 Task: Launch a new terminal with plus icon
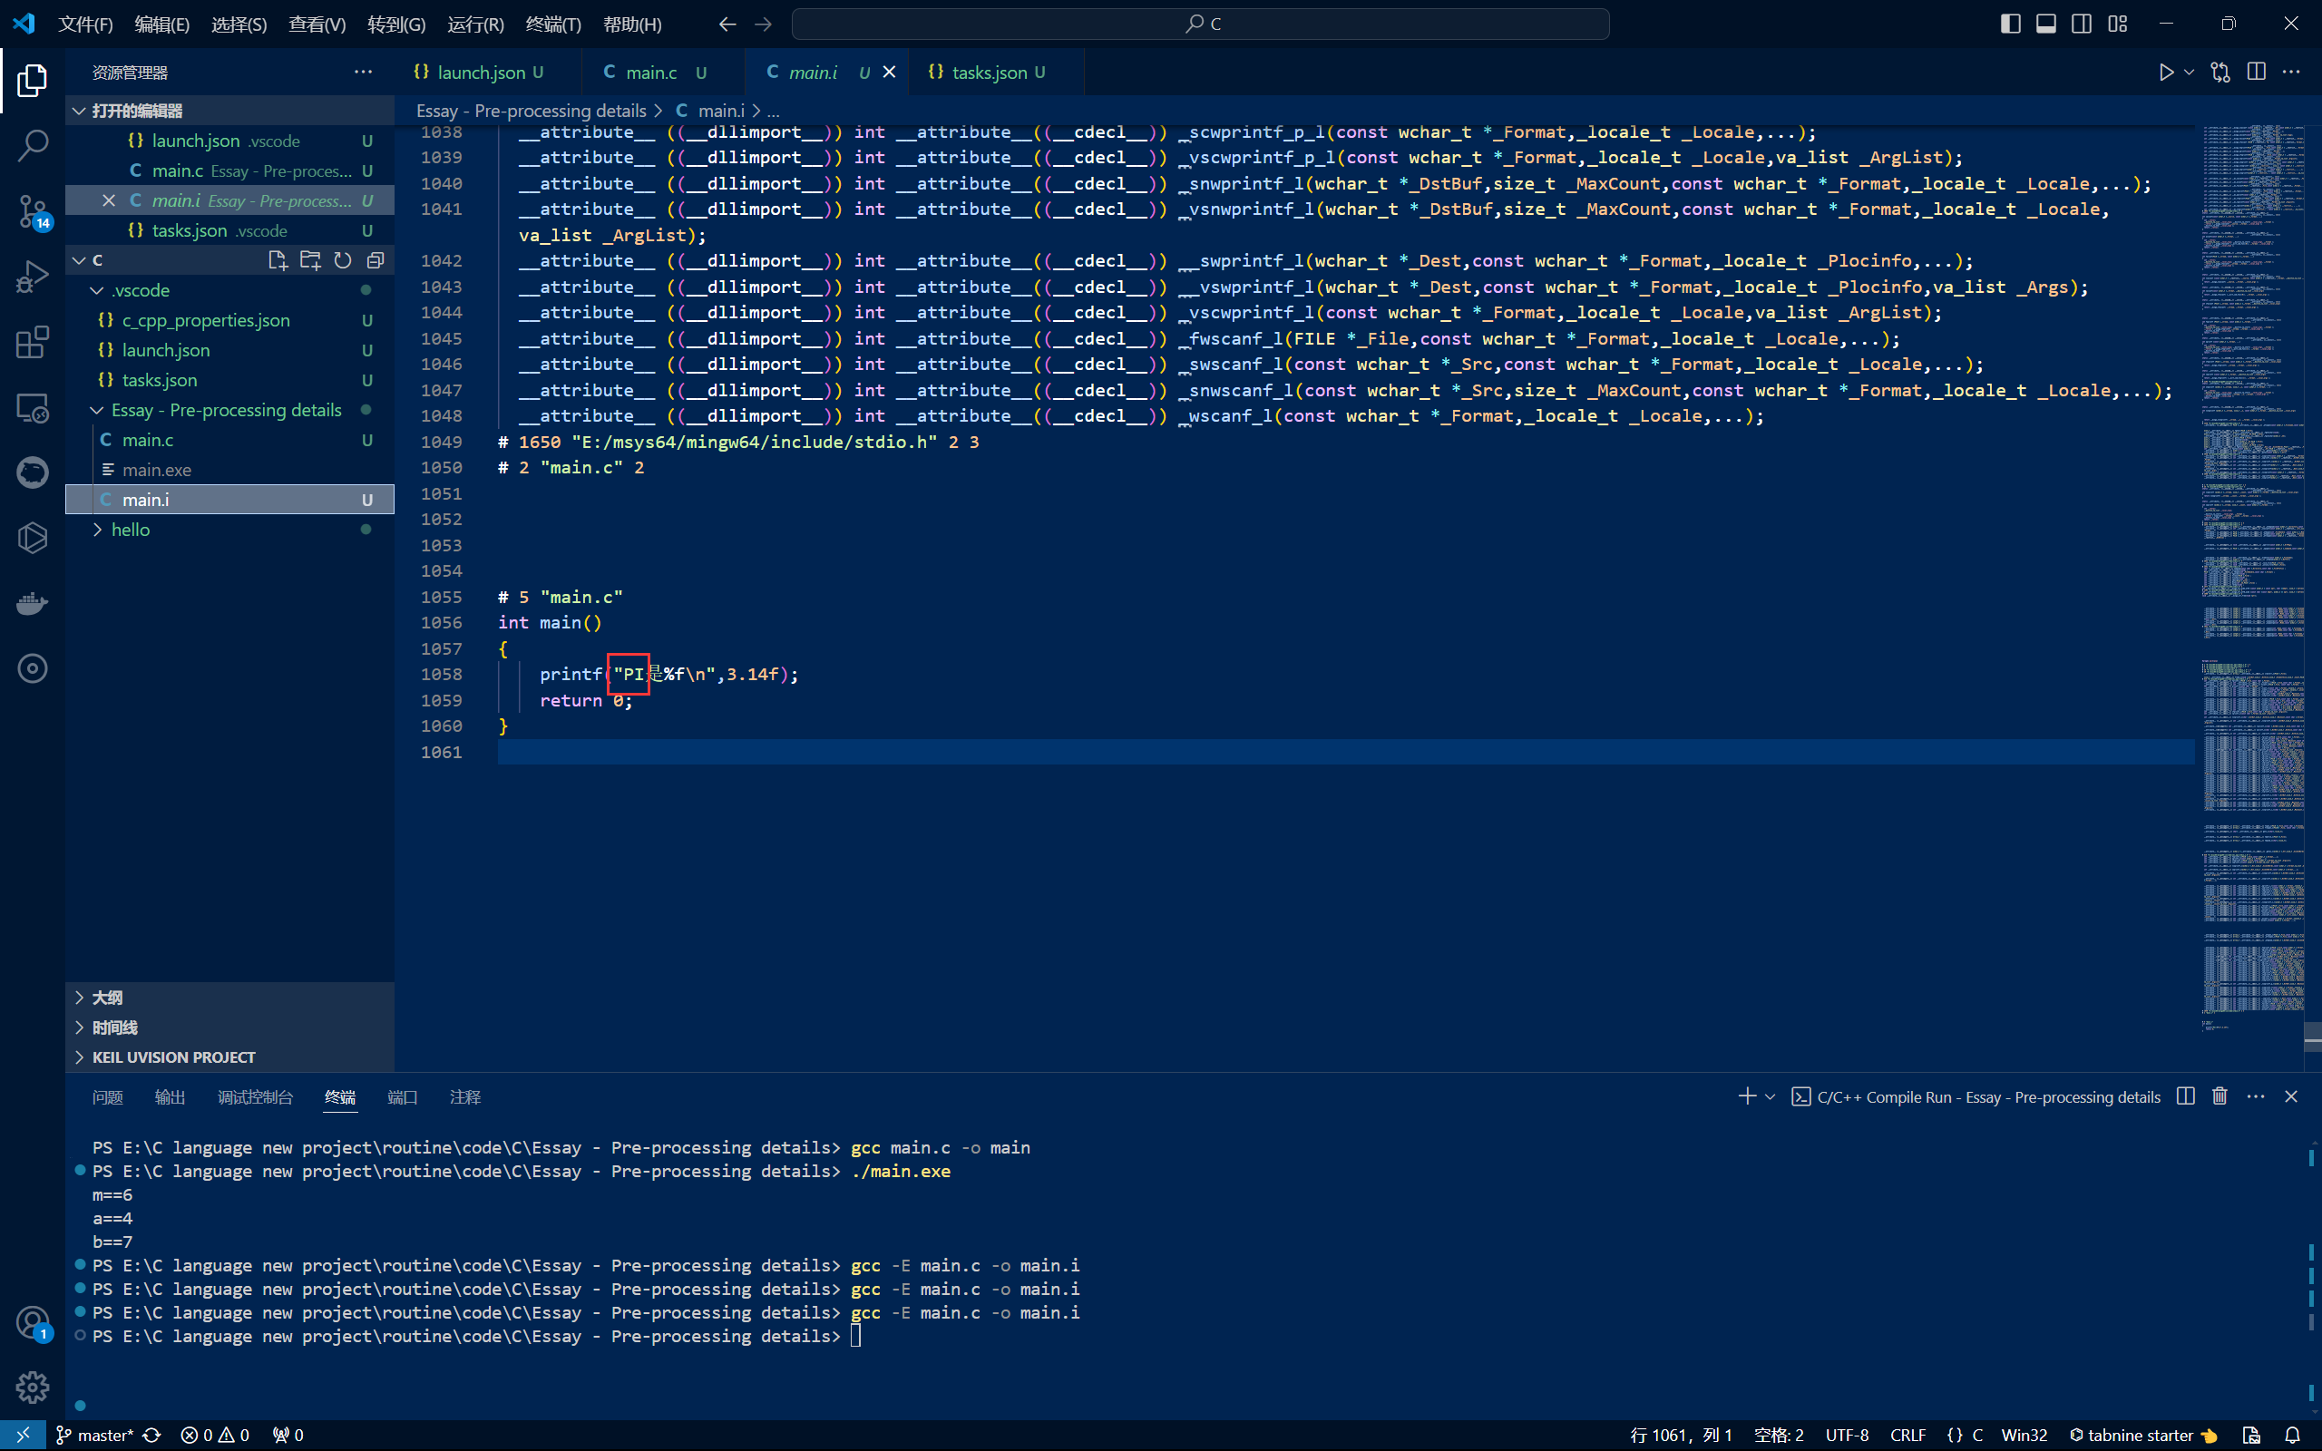coord(1746,1096)
